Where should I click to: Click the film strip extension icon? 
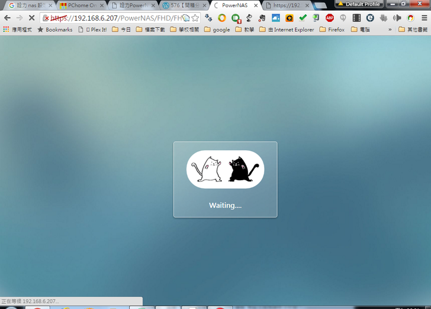[x=356, y=18]
